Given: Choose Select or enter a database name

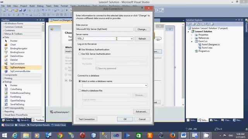Looking at the screenshot, I should click(x=80, y=81).
